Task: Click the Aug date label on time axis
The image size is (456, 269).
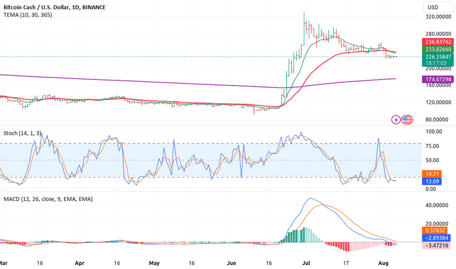Action: point(383,263)
